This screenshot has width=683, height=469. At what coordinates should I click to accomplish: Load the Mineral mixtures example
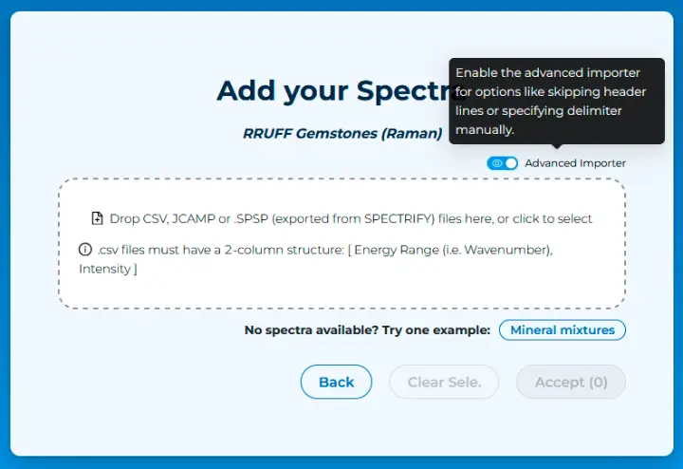pyautogui.click(x=563, y=330)
